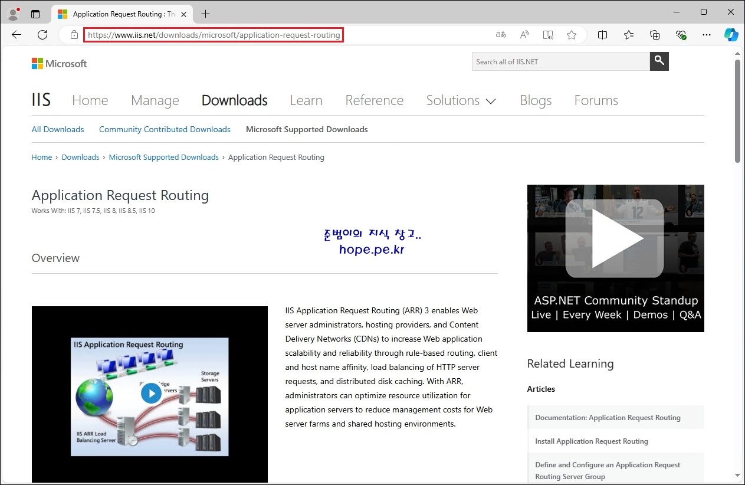Select Microsoft Supported Downloads sub-tab
Image resolution: width=745 pixels, height=485 pixels.
point(307,129)
